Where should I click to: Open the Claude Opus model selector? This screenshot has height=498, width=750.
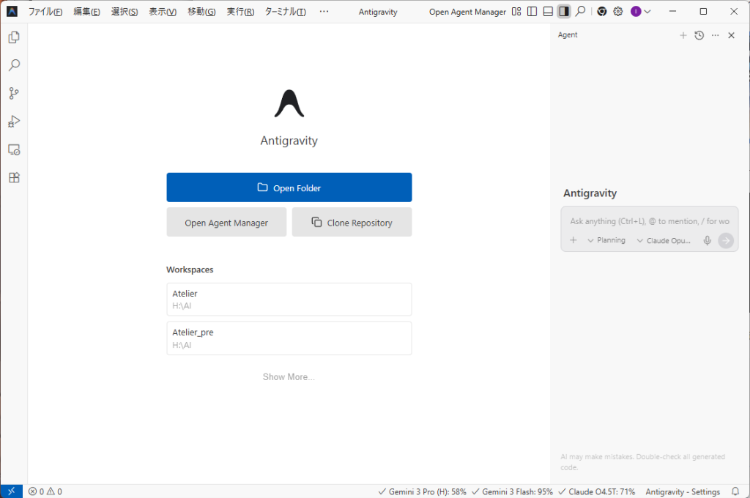[664, 240]
